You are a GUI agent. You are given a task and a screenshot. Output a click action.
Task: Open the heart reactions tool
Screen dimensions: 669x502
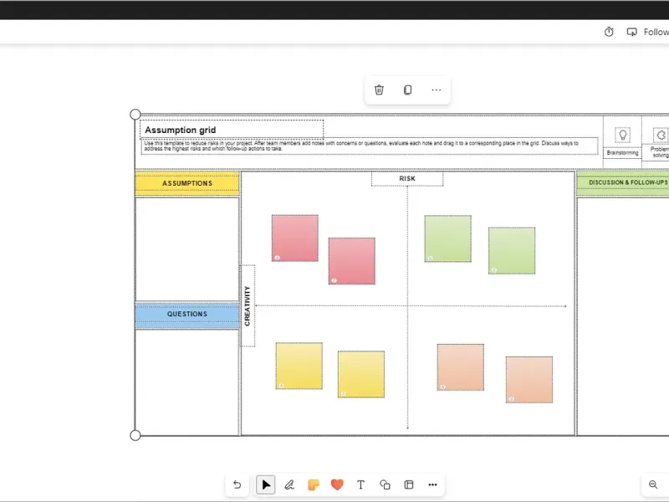coord(337,484)
